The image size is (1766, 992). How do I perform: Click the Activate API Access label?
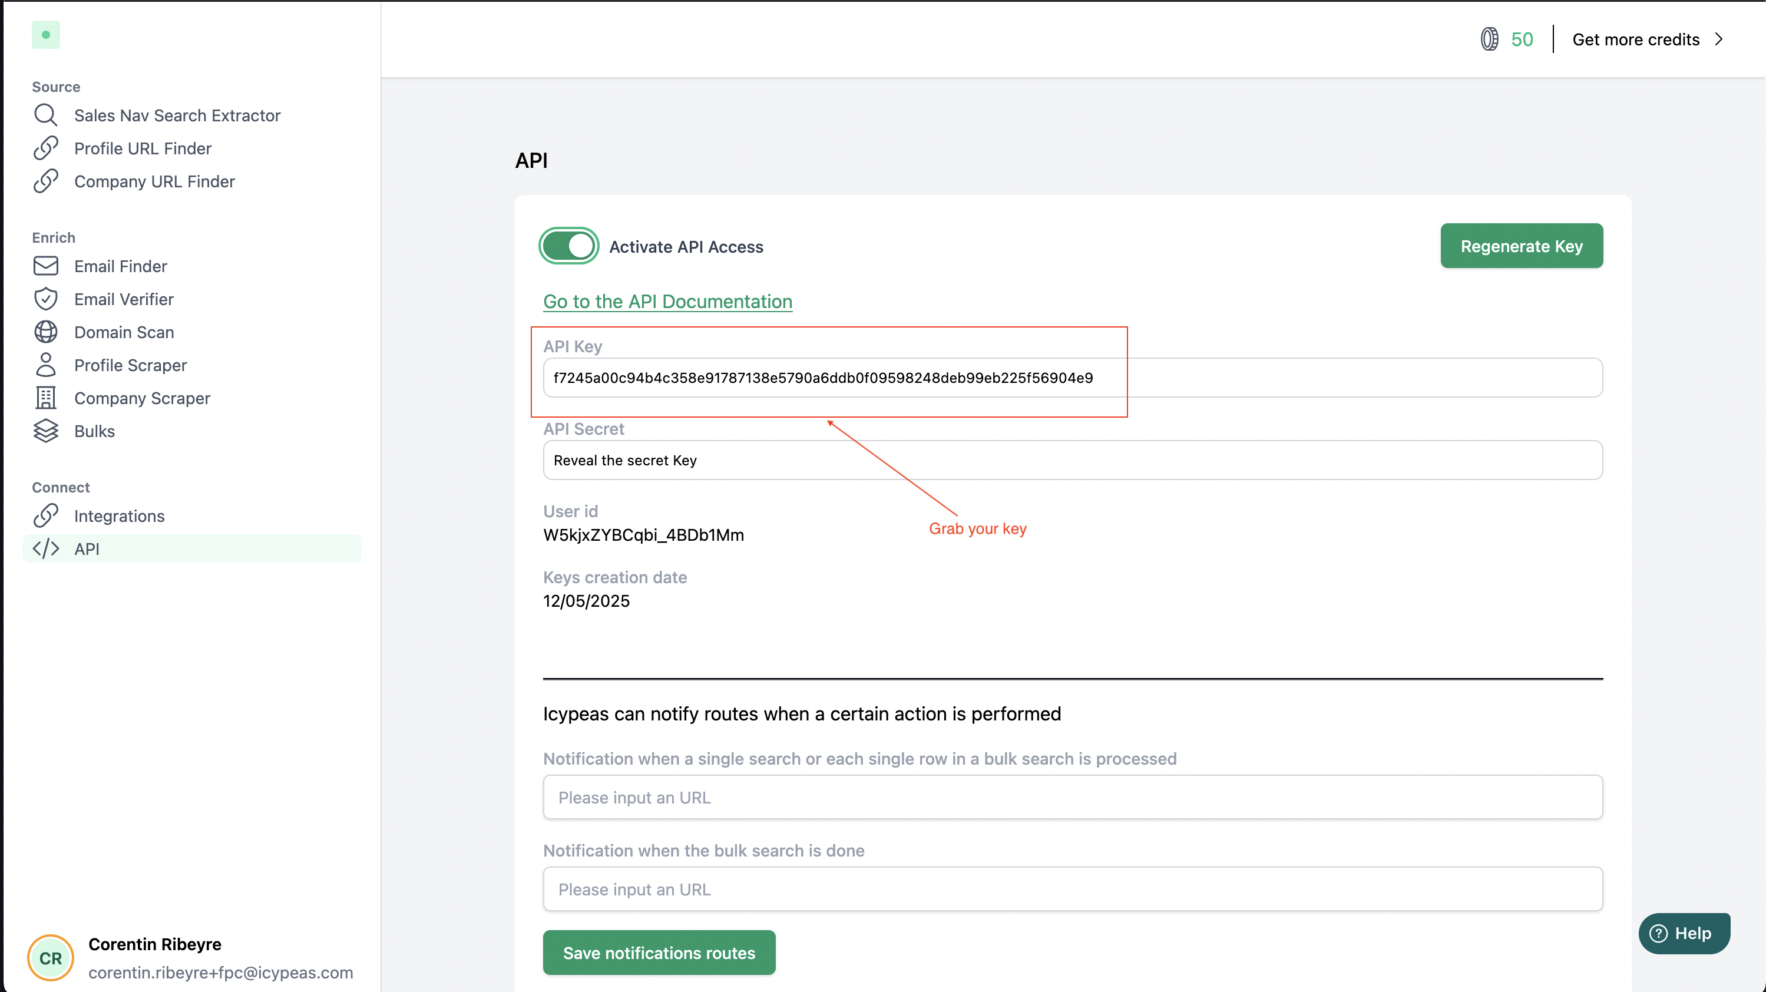686,247
